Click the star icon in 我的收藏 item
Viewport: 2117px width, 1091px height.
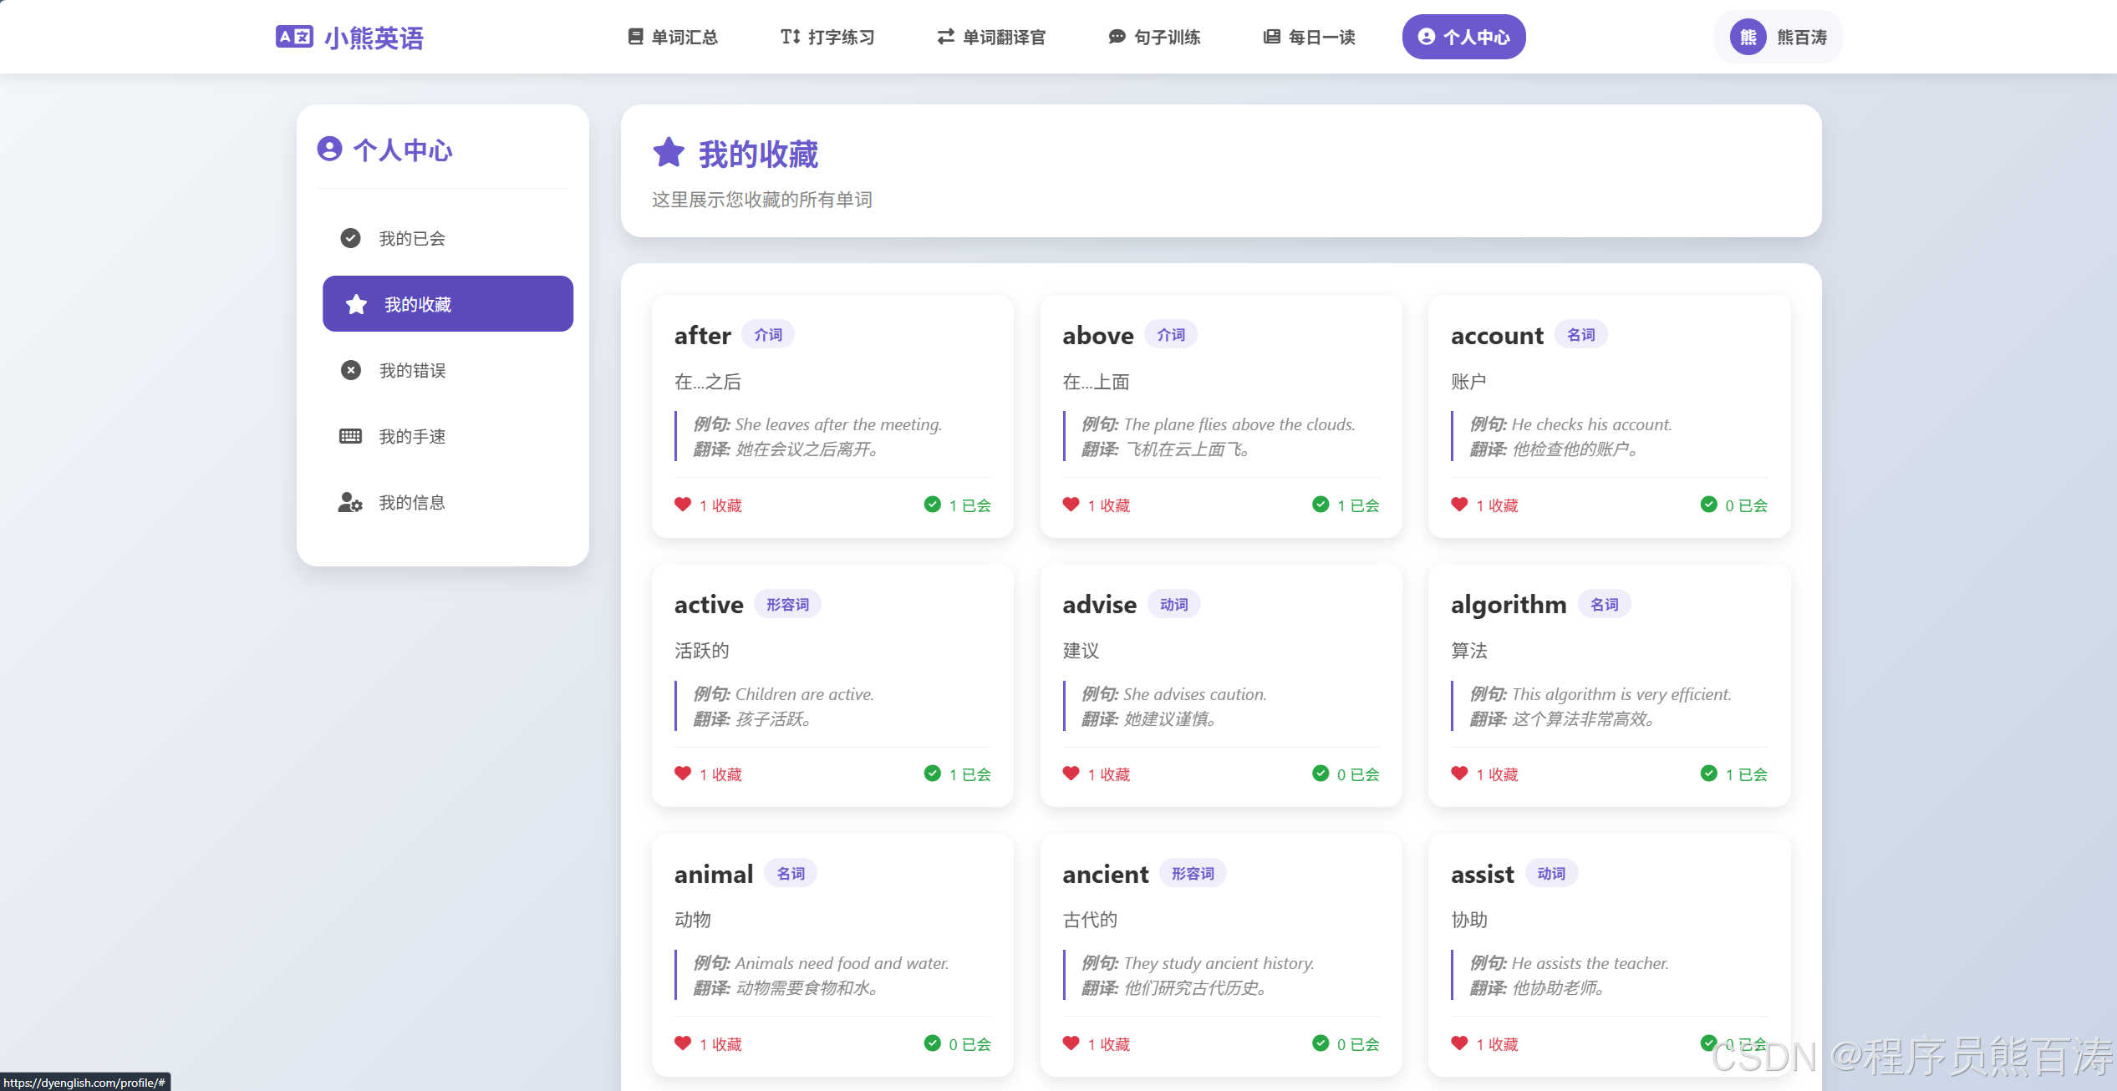point(356,304)
